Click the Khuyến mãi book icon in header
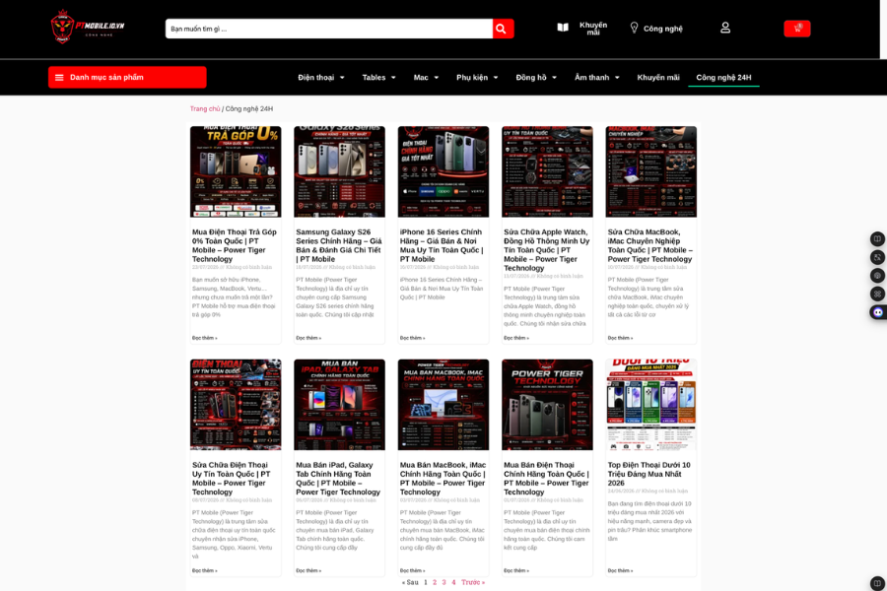Screen dimensions: 887x591 (563, 28)
